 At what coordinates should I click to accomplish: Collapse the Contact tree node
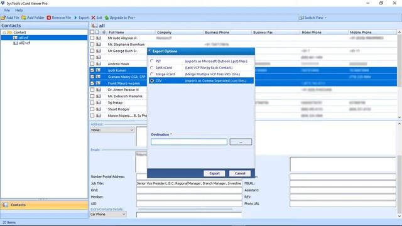(x=4, y=33)
